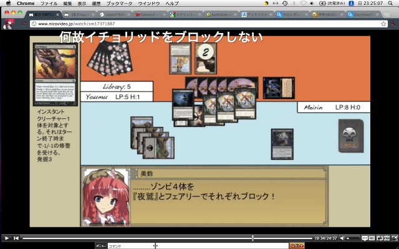Click the input source menu bar icon

click(352, 3)
